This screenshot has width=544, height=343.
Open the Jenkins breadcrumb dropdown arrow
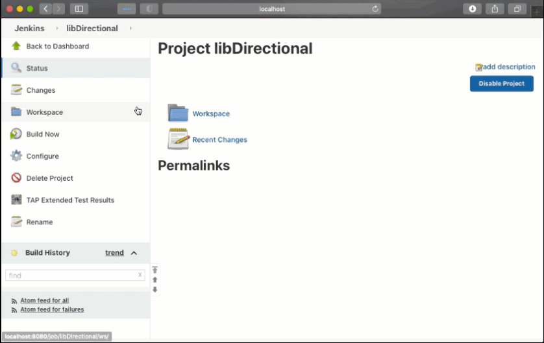click(56, 29)
